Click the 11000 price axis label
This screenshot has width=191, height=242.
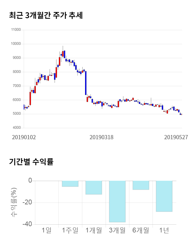coord(16,30)
